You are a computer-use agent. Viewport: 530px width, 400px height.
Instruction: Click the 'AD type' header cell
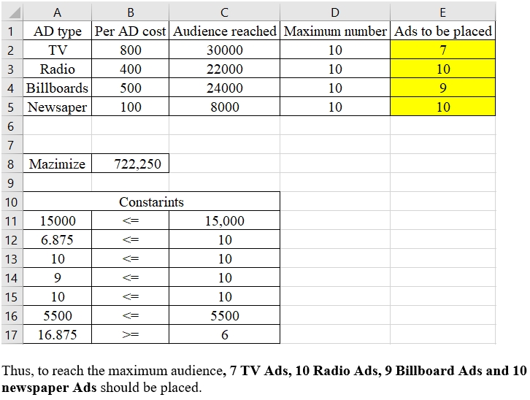[57, 31]
